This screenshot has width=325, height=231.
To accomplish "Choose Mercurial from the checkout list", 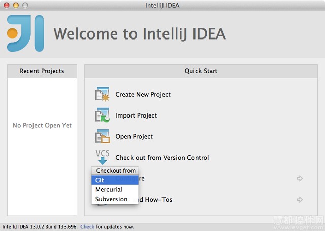I will coord(115,189).
